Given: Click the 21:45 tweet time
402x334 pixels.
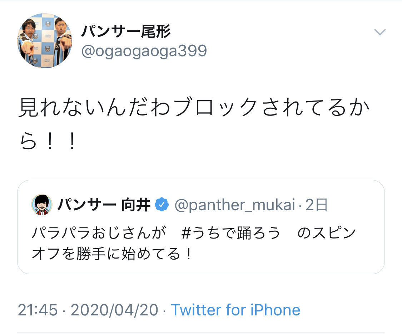Looking at the screenshot, I should 38,310.
